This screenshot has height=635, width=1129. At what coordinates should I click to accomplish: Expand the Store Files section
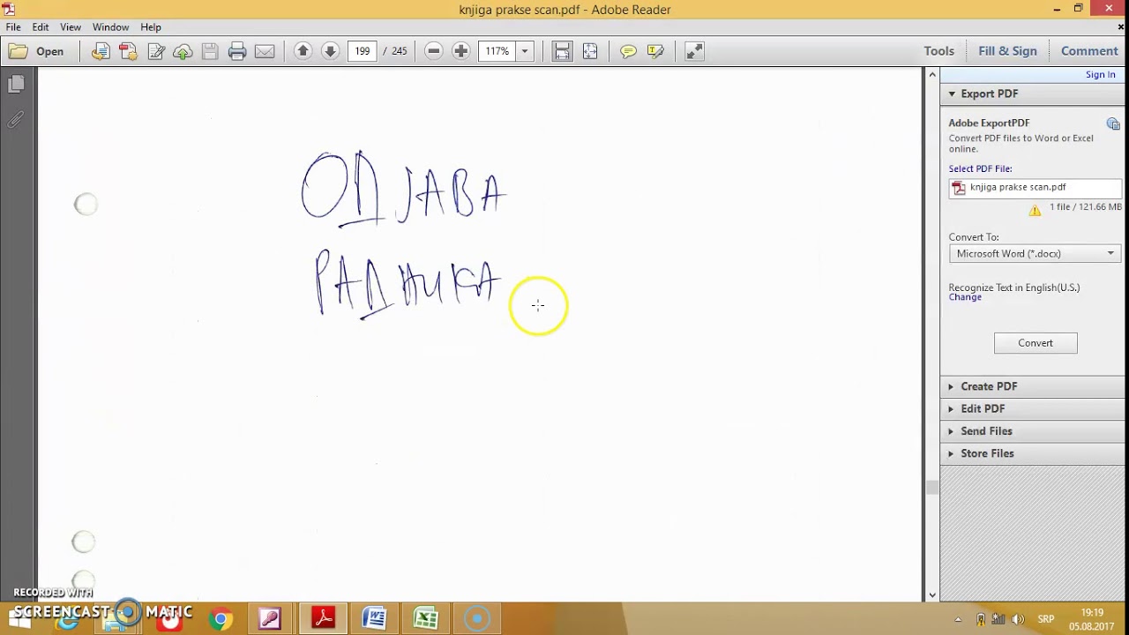[1031, 453]
